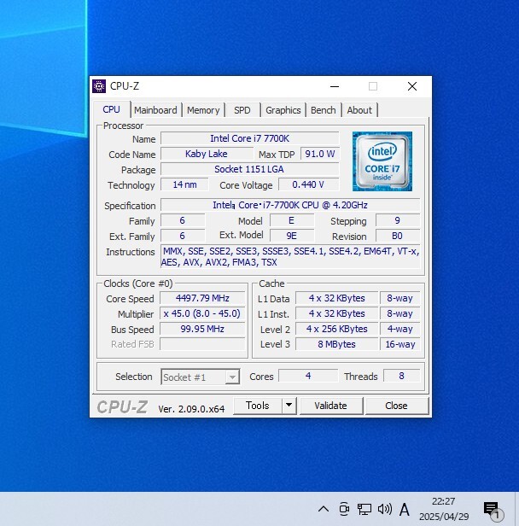Click the Package value Socket 1151 LGA

[x=250, y=169]
